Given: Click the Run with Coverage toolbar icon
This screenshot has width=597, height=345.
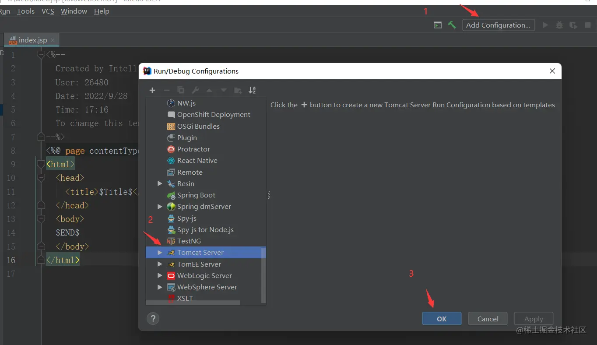Looking at the screenshot, I should 573,25.
